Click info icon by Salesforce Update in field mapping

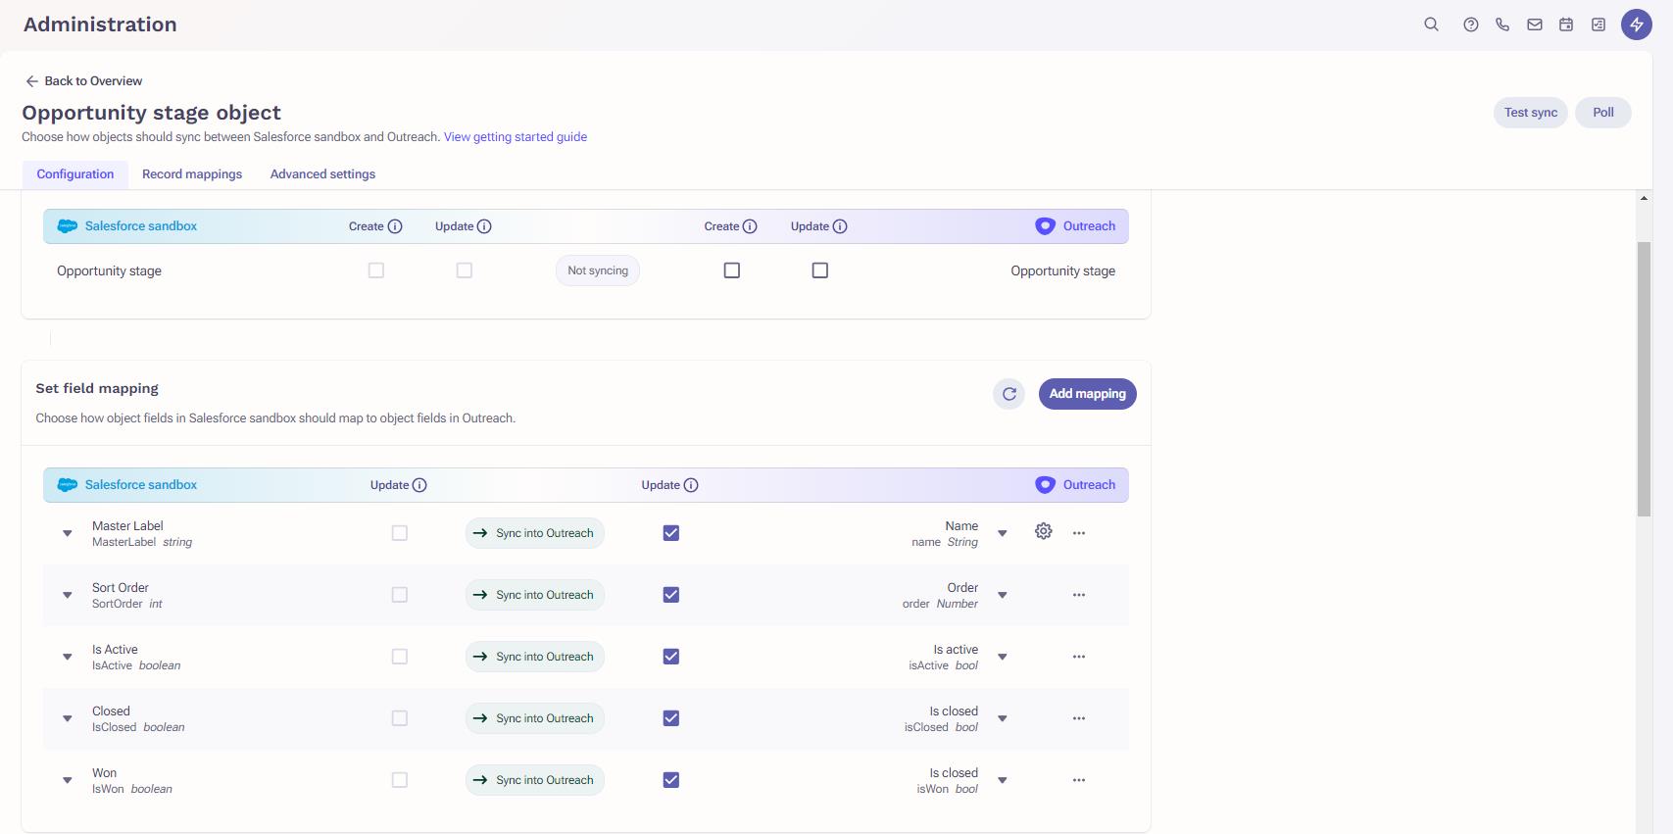(419, 485)
